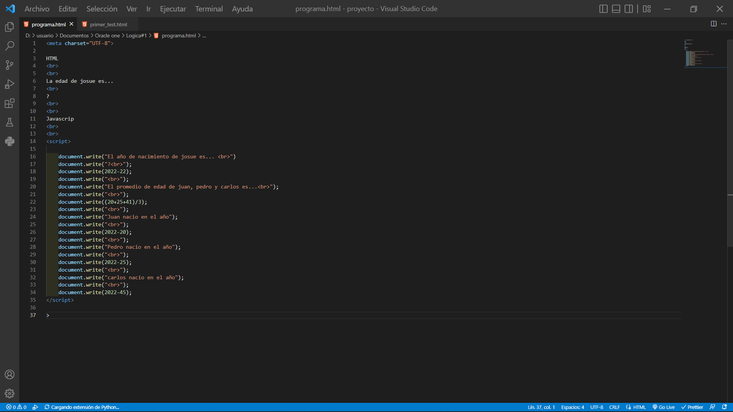Expand the Documentos breadcrumb folder

[74, 35]
